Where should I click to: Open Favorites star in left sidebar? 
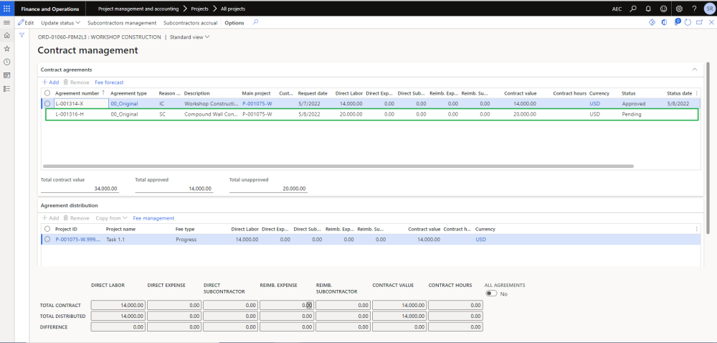[x=6, y=49]
